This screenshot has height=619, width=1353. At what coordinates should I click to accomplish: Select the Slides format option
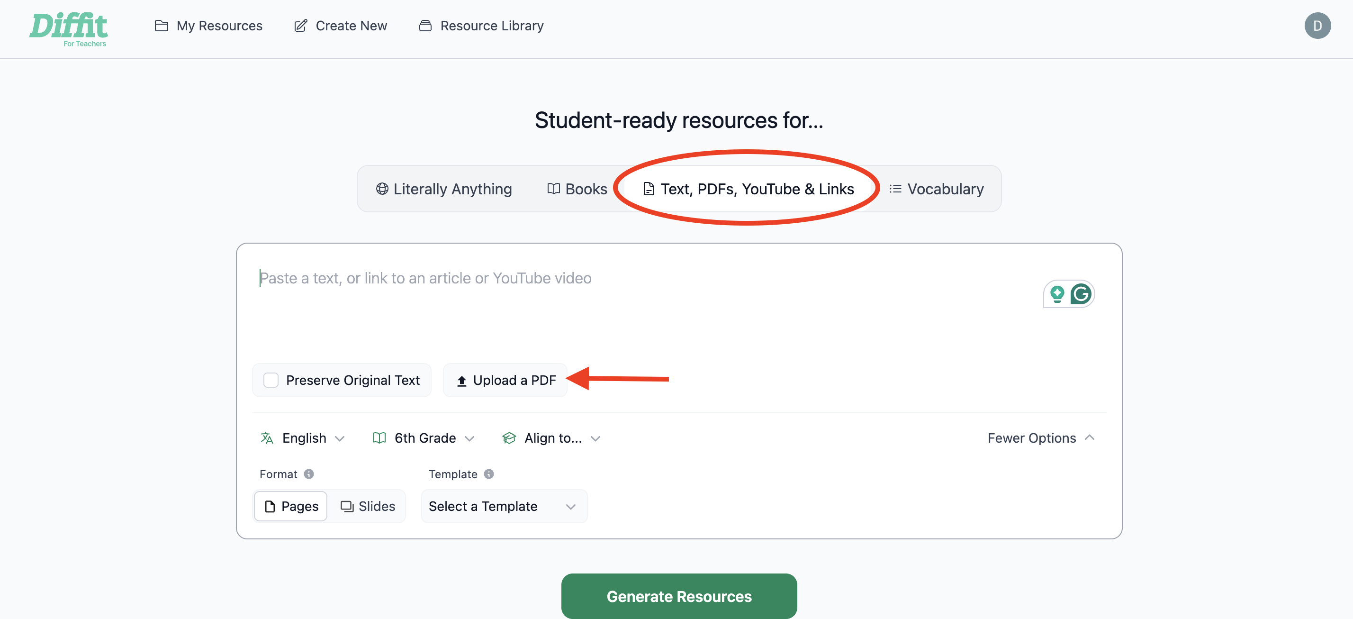point(368,506)
